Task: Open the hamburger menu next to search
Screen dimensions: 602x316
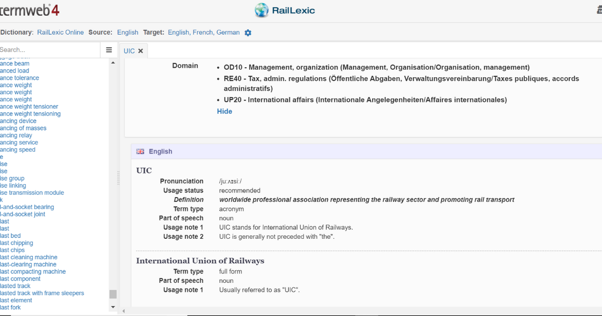Action: [109, 50]
